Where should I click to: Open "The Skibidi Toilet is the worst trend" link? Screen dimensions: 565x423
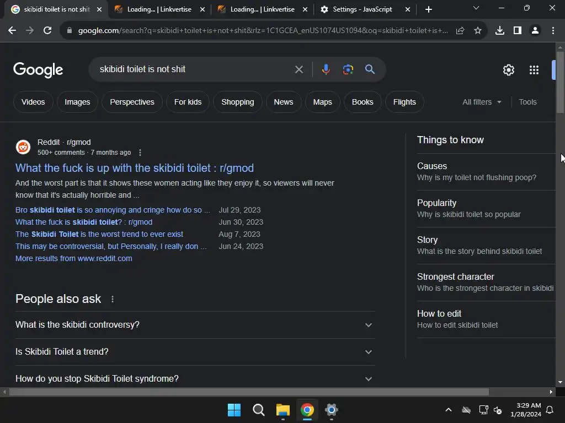pos(99,234)
